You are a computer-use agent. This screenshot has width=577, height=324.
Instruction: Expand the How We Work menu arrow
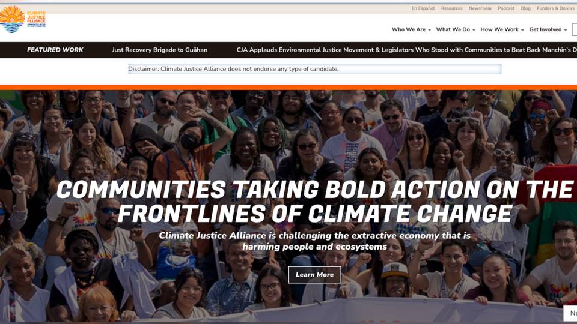[522, 30]
